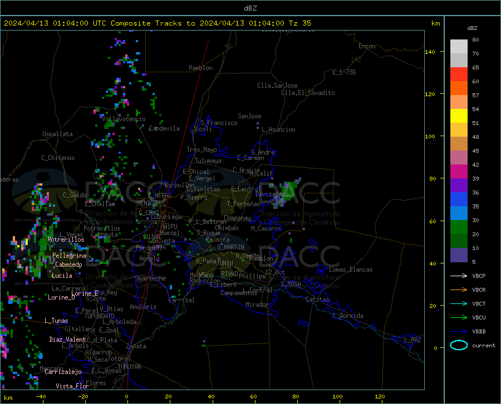Click the Capdevila map label
The width and height of the screenshot is (501, 404).
tap(164, 128)
